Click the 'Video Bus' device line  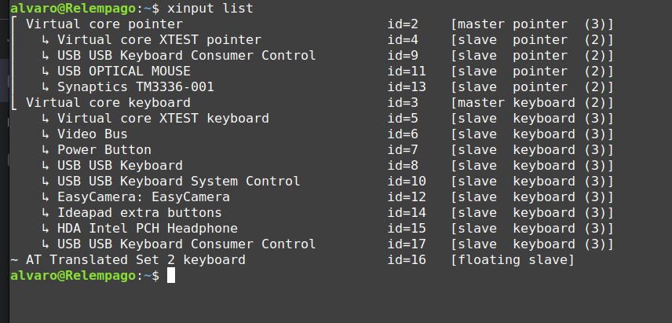tap(92, 134)
